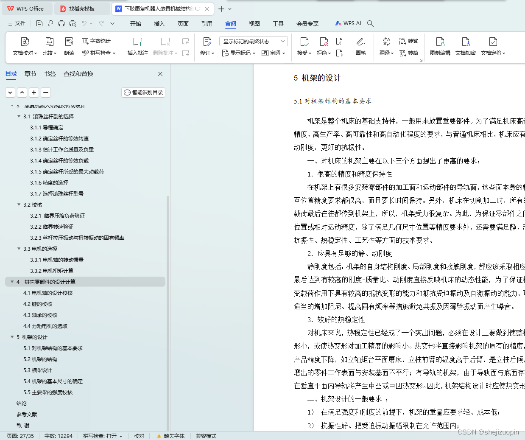Open 文档校对 document proofreading tool

25,47
